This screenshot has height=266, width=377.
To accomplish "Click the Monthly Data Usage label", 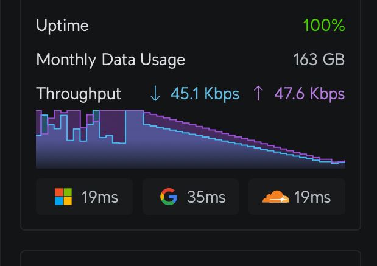I will (110, 60).
